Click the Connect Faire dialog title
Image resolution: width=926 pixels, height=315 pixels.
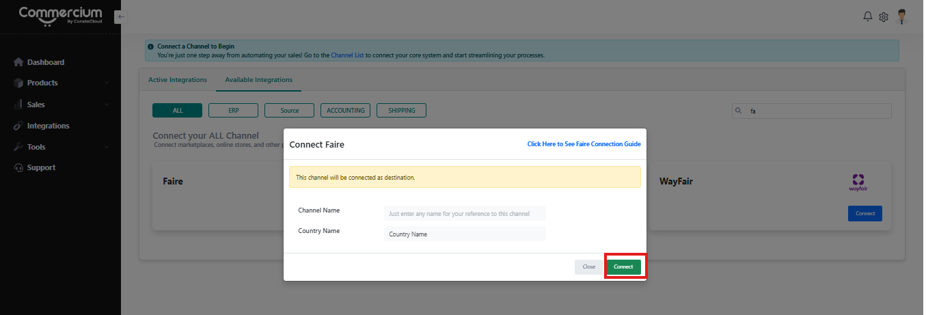pyautogui.click(x=316, y=145)
